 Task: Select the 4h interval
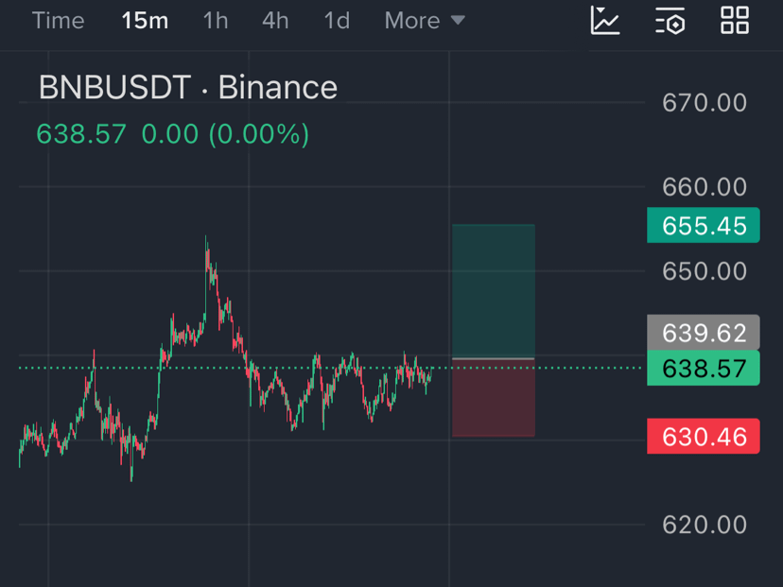[275, 21]
